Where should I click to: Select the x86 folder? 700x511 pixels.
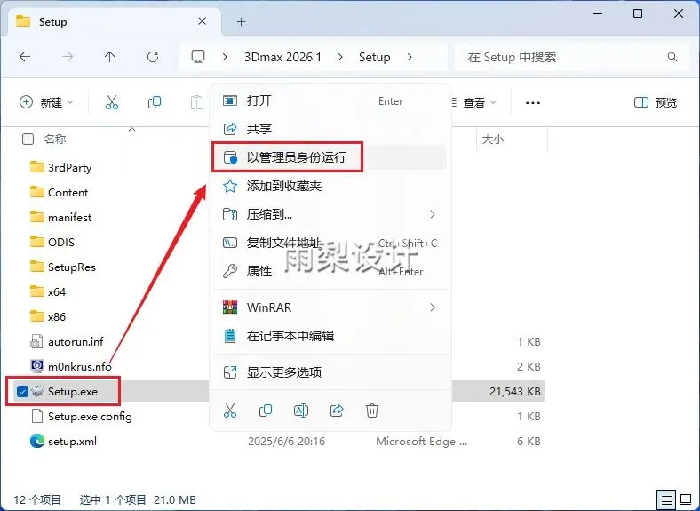[48, 316]
